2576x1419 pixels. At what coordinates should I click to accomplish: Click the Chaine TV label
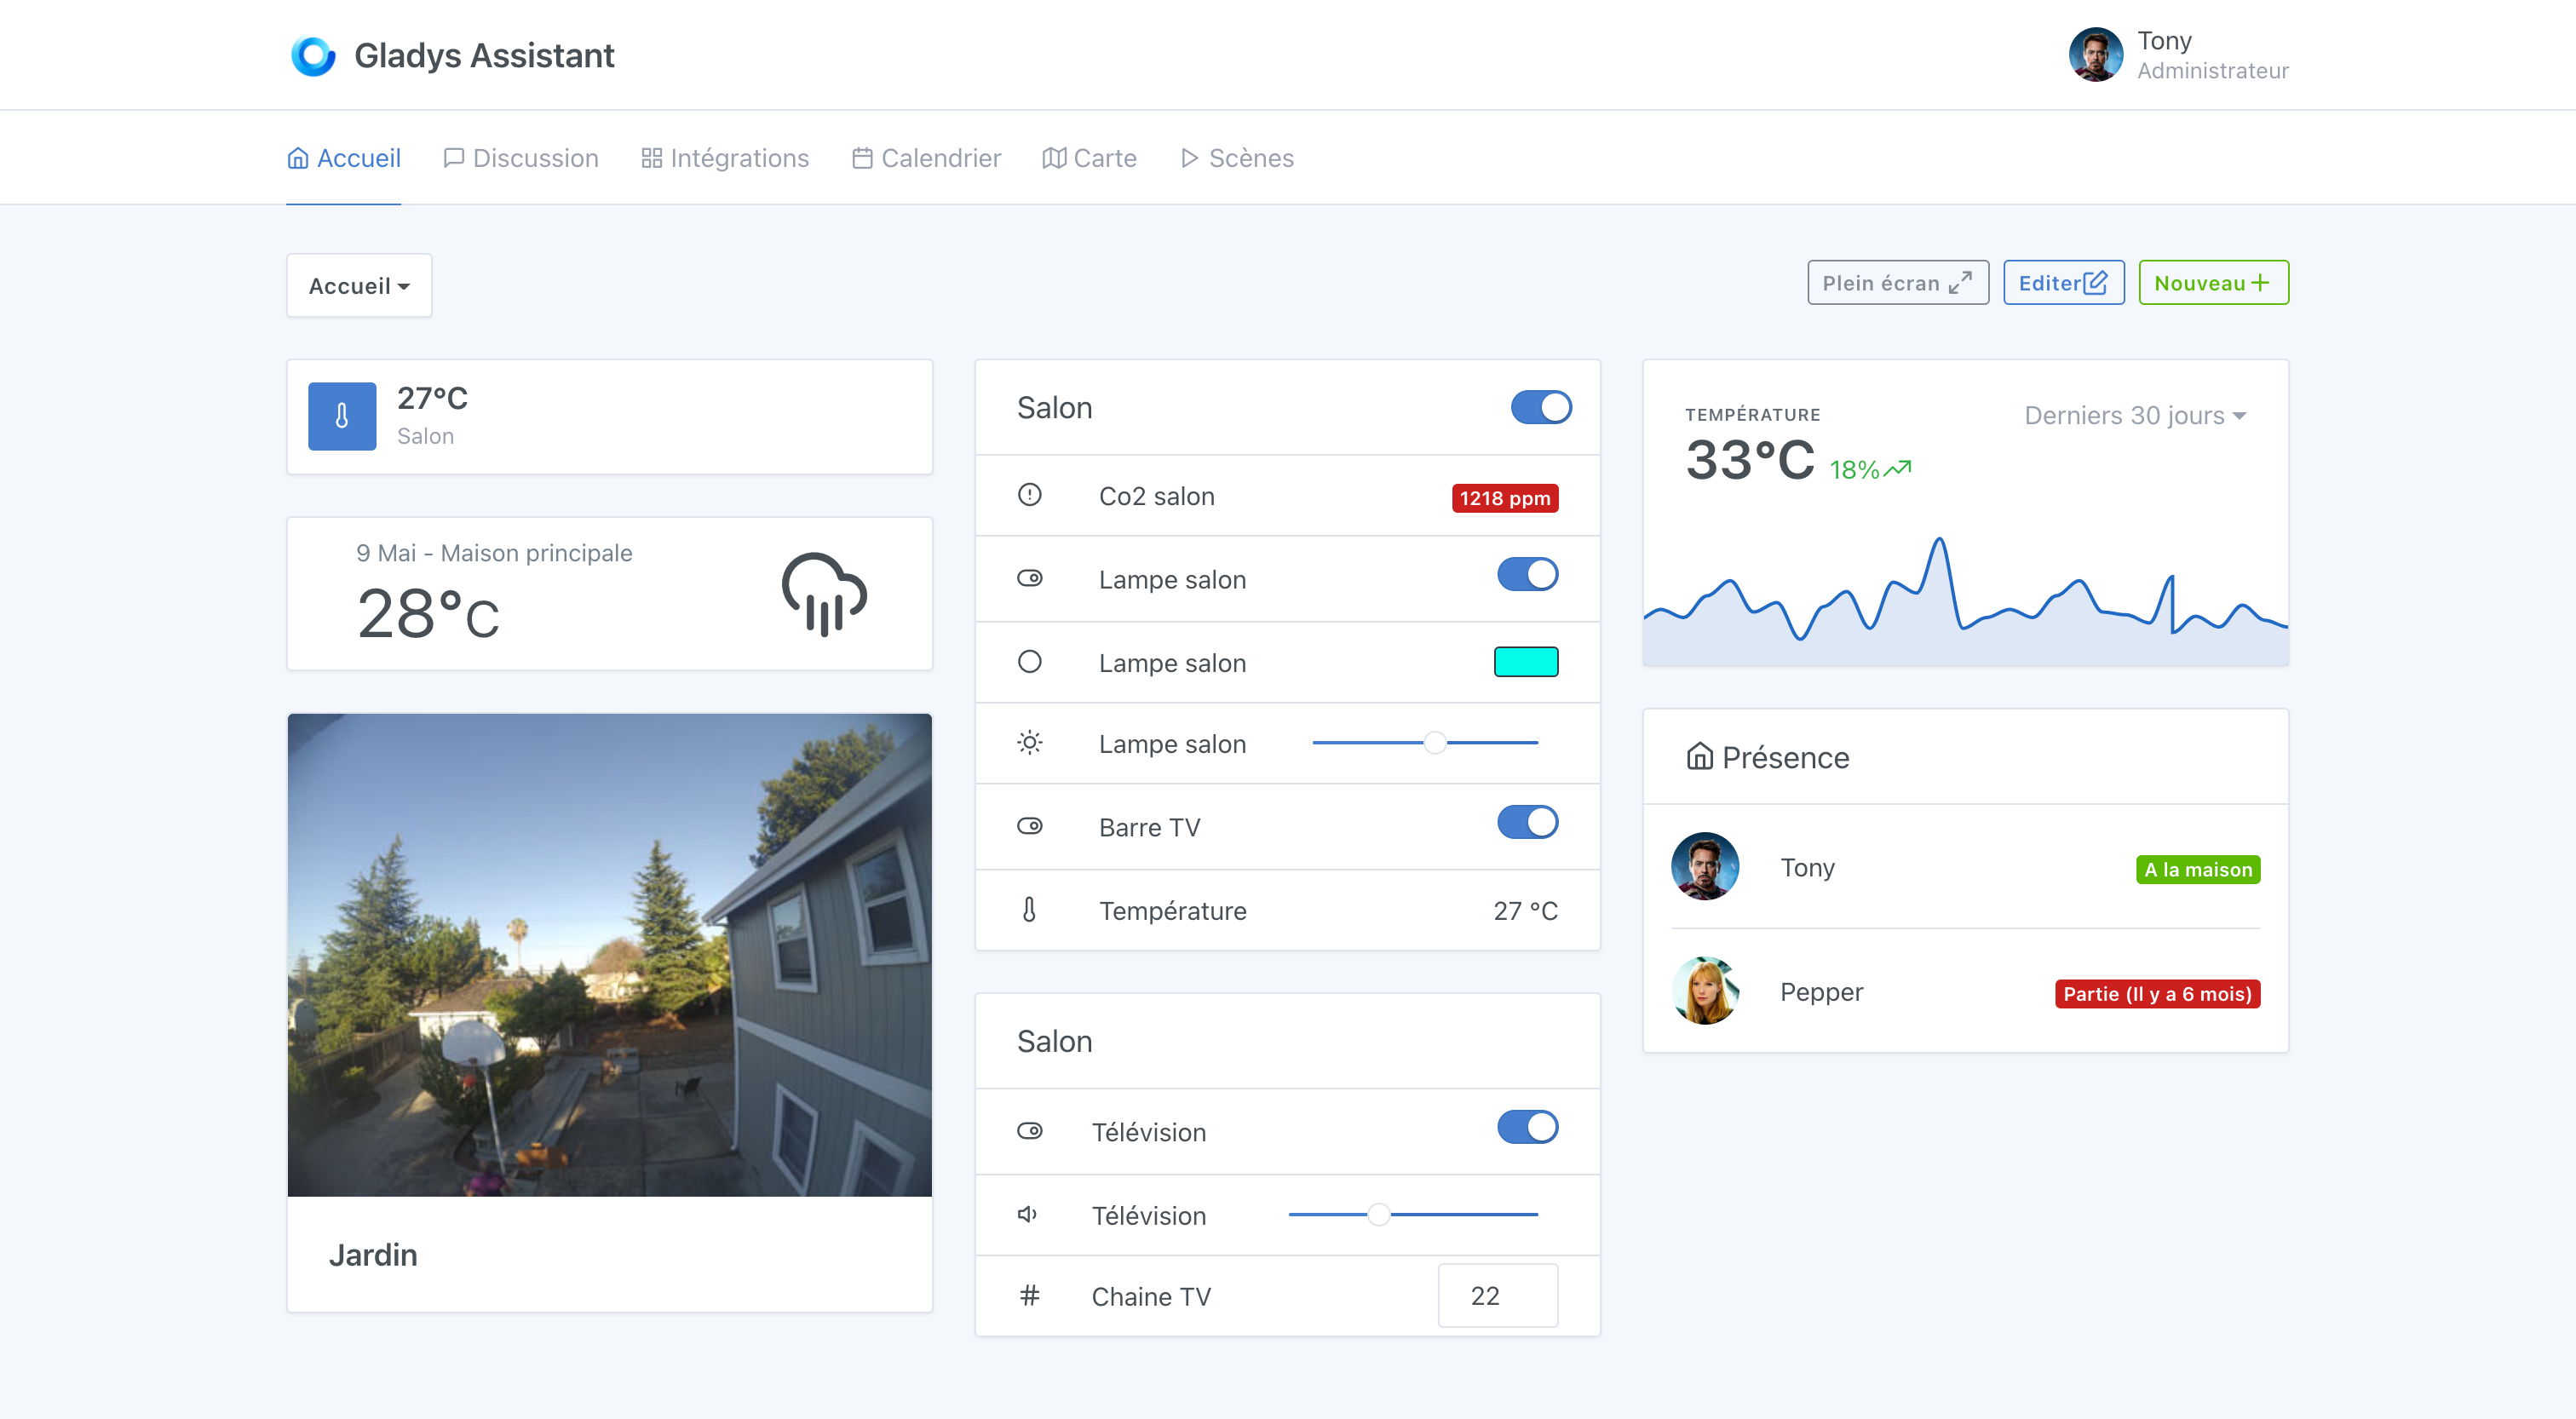pos(1151,1297)
